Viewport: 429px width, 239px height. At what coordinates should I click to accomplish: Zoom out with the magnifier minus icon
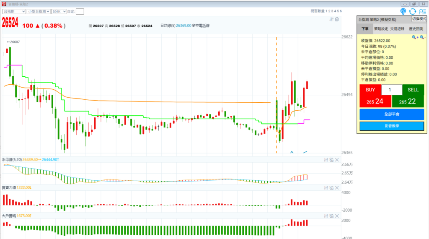(422, 37)
